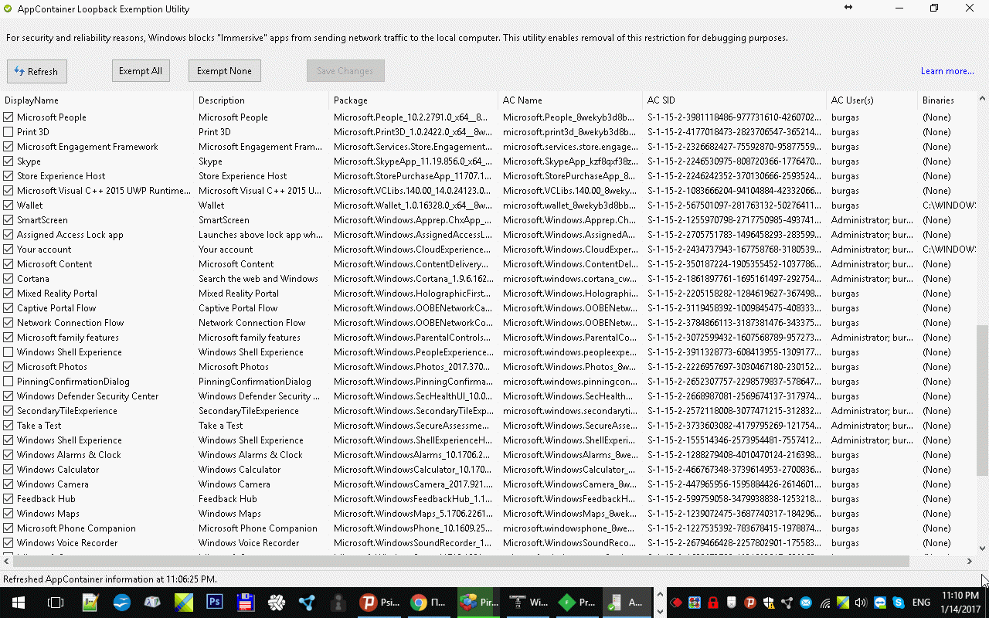Follow the Learn more link
The image size is (989, 618).
click(947, 71)
